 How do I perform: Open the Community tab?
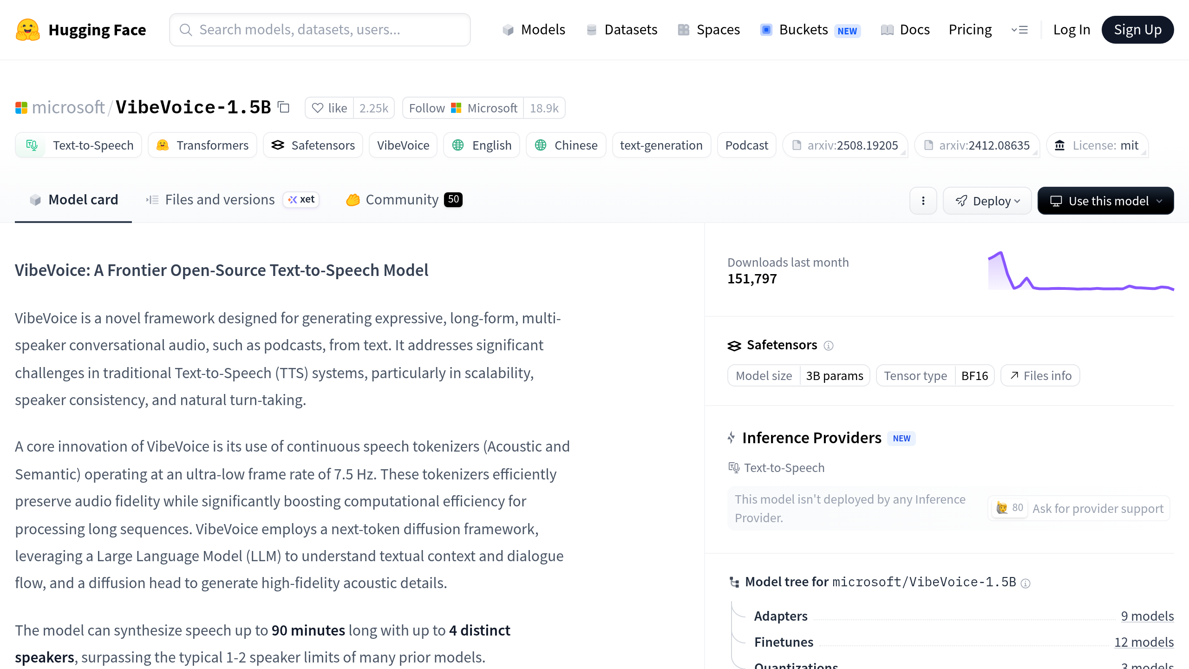coord(402,200)
